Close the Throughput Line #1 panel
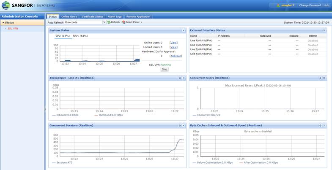The width and height of the screenshot is (332, 170). [184, 78]
